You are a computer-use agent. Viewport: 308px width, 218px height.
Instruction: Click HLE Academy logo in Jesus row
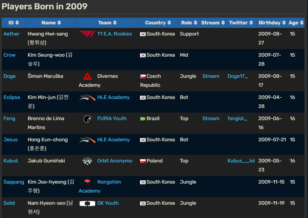[87, 140]
